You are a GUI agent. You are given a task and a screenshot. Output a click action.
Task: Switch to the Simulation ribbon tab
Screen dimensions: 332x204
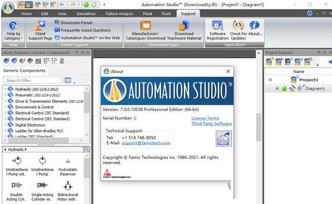pos(86,14)
